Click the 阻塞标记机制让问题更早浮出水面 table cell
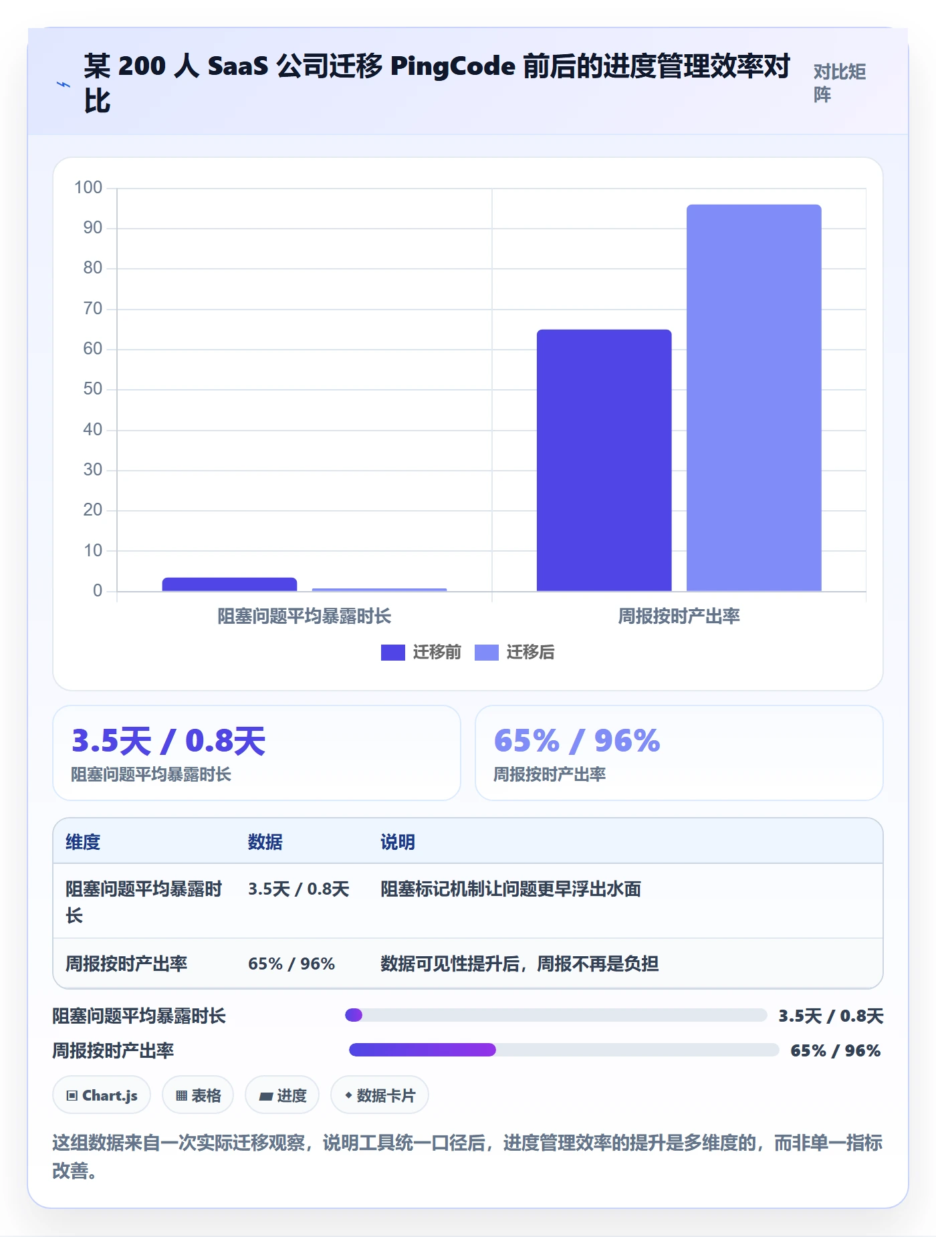936x1237 pixels. tap(511, 889)
